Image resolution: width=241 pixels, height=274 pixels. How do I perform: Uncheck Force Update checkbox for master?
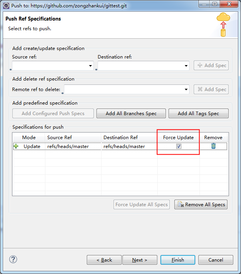[179, 146]
